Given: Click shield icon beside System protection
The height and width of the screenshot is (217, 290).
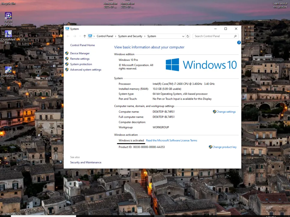Looking at the screenshot, I should pyautogui.click(x=67, y=64).
